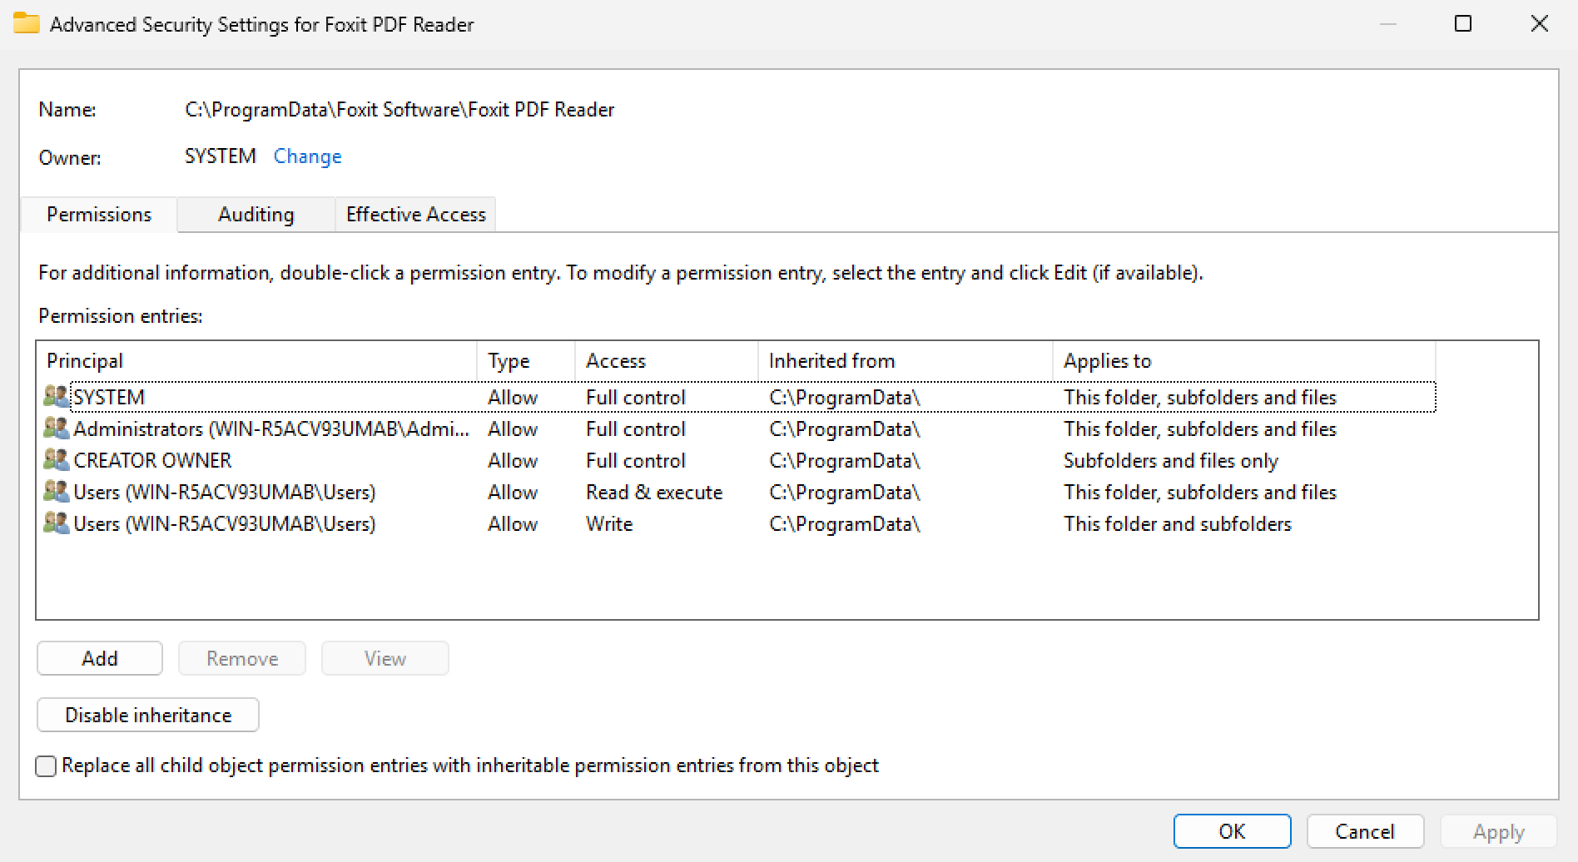Click user group icon beside Administrators entry

pos(56,429)
